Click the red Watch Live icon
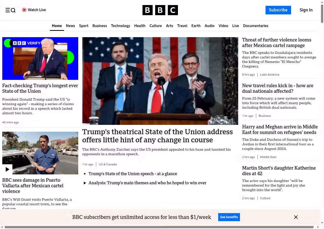 24,10
